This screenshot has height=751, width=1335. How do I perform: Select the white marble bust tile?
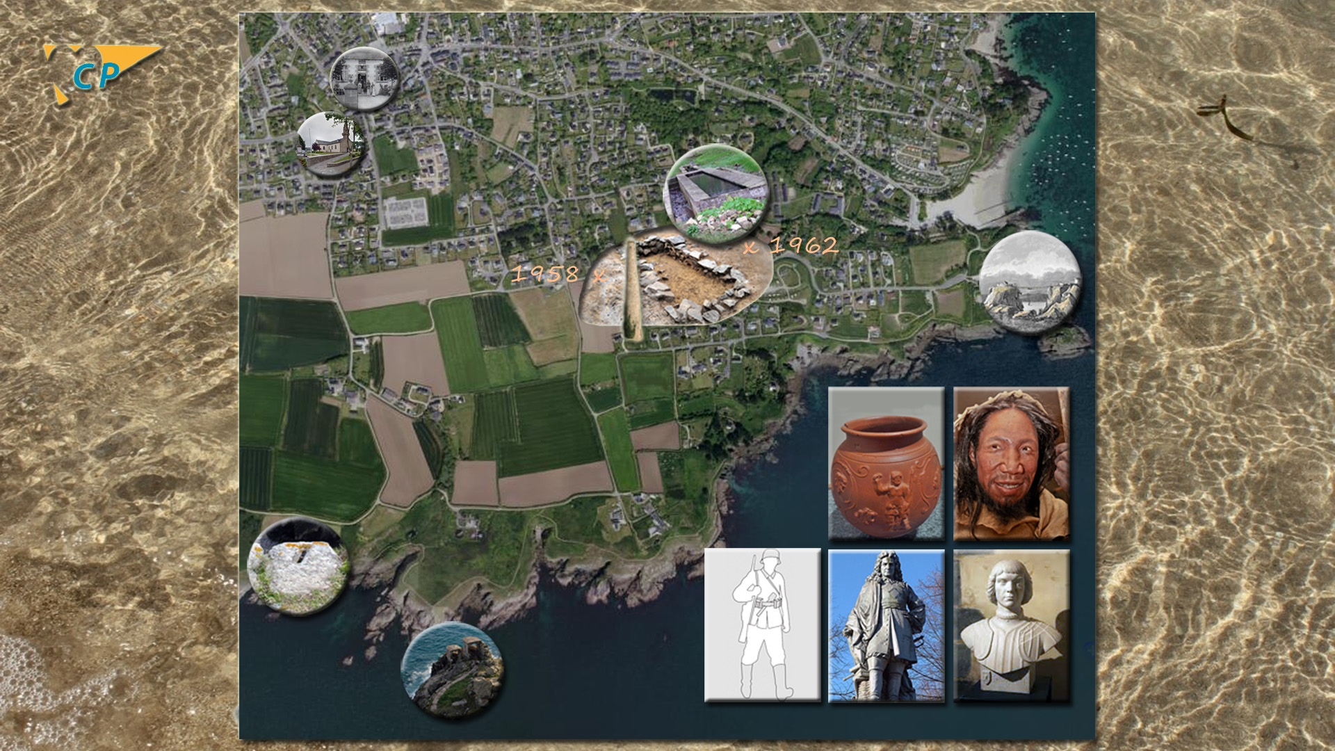pos(1011,625)
